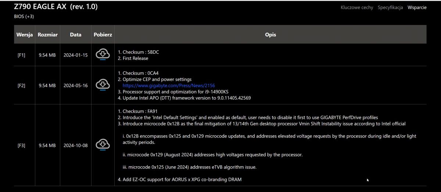Click the Pobierz column header
The image size is (441, 192).
click(103, 35)
